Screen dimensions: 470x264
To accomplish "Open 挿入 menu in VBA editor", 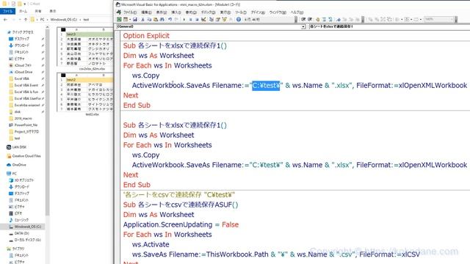I will point(176,12).
